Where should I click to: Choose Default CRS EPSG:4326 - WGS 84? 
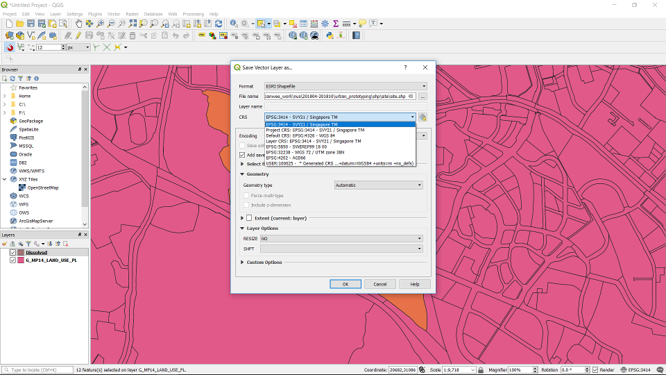click(300, 135)
